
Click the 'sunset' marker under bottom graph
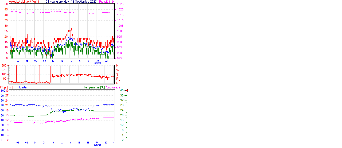click(98, 145)
